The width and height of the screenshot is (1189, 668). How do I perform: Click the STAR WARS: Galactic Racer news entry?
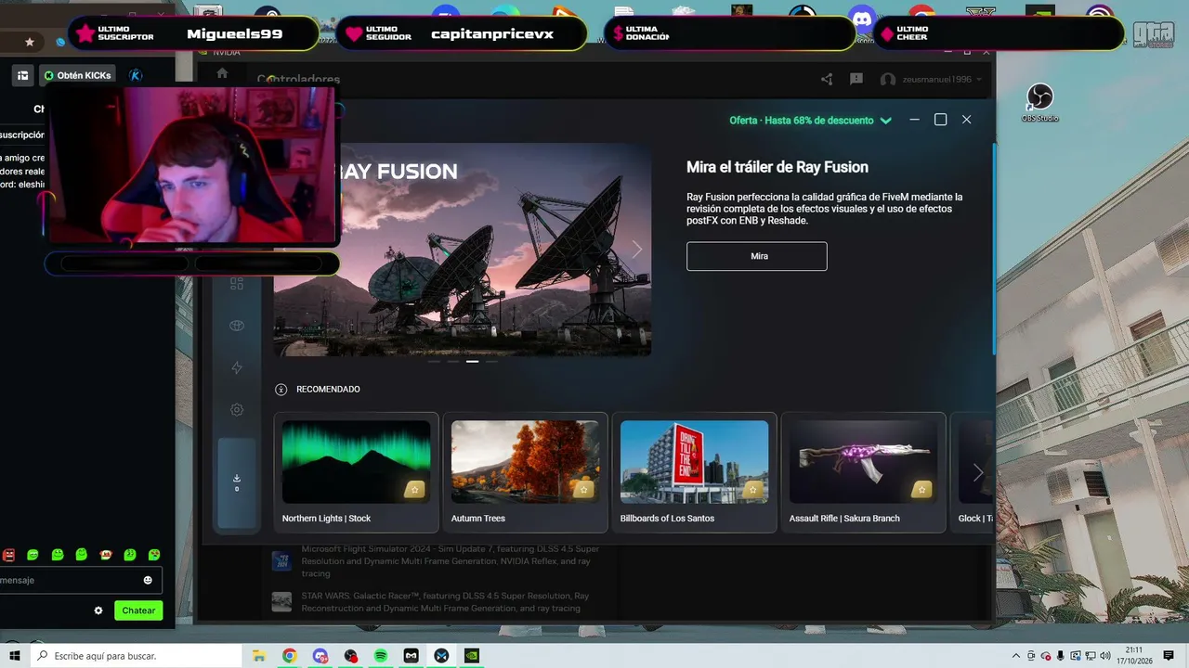[436, 602]
